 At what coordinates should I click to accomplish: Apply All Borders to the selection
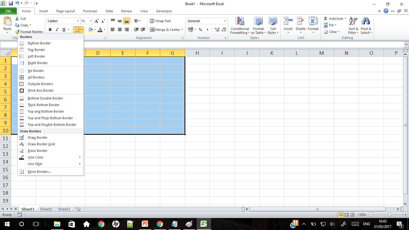click(36, 77)
